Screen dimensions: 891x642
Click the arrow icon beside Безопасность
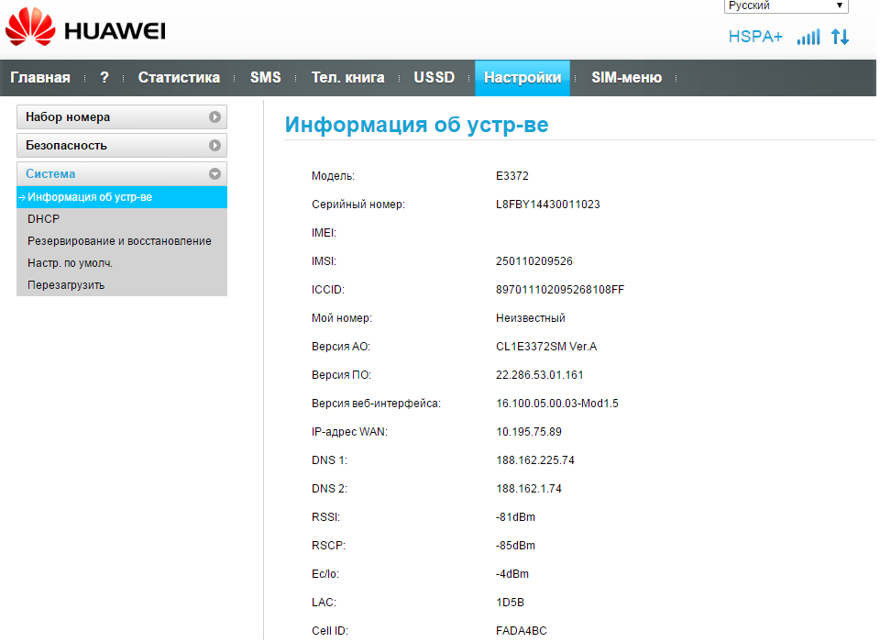coord(214,146)
